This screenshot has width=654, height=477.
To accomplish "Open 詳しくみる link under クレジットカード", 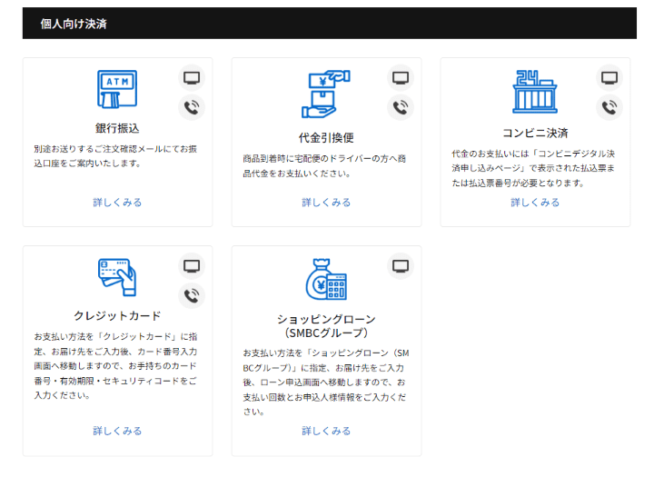I will click(x=117, y=431).
